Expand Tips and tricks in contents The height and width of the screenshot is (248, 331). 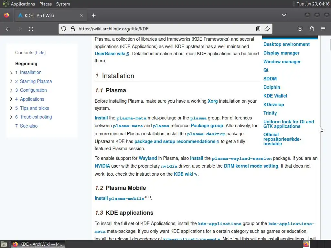pyautogui.click(x=11, y=108)
